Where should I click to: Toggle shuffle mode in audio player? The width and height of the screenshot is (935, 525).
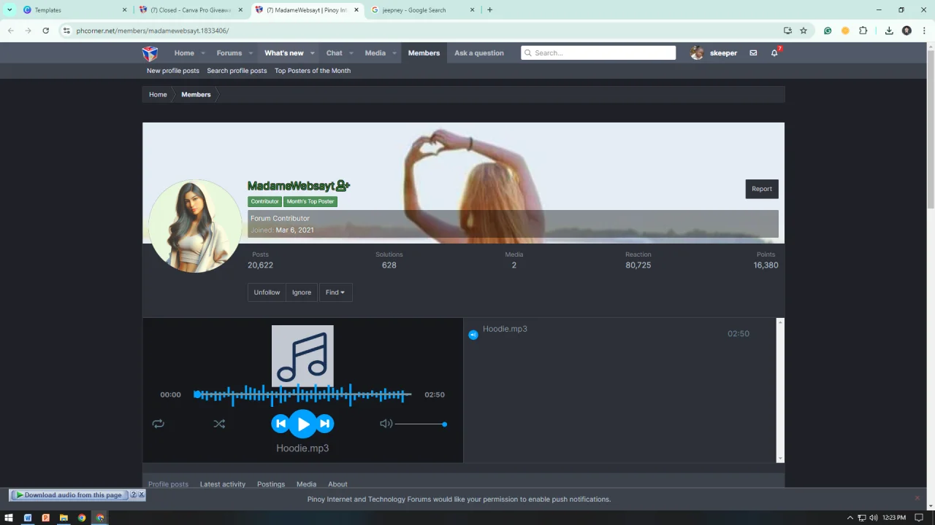219,424
